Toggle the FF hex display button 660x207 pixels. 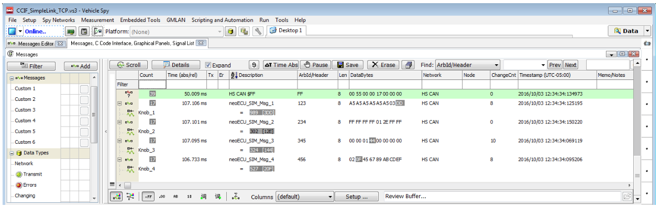tap(148, 197)
